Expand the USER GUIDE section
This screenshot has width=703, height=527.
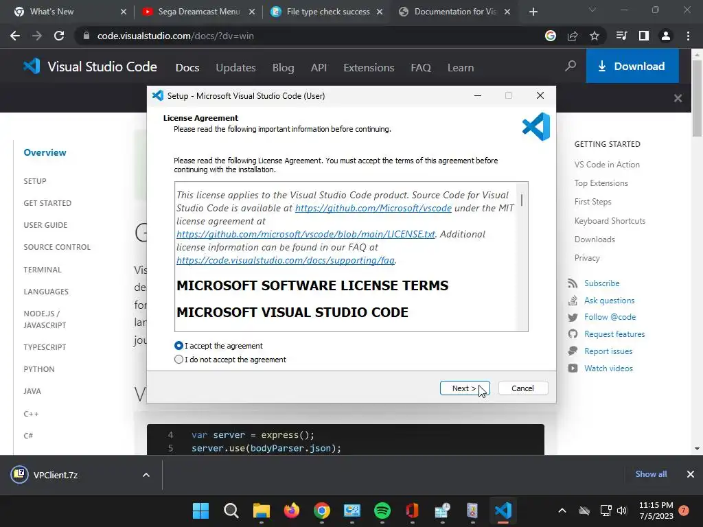click(45, 225)
